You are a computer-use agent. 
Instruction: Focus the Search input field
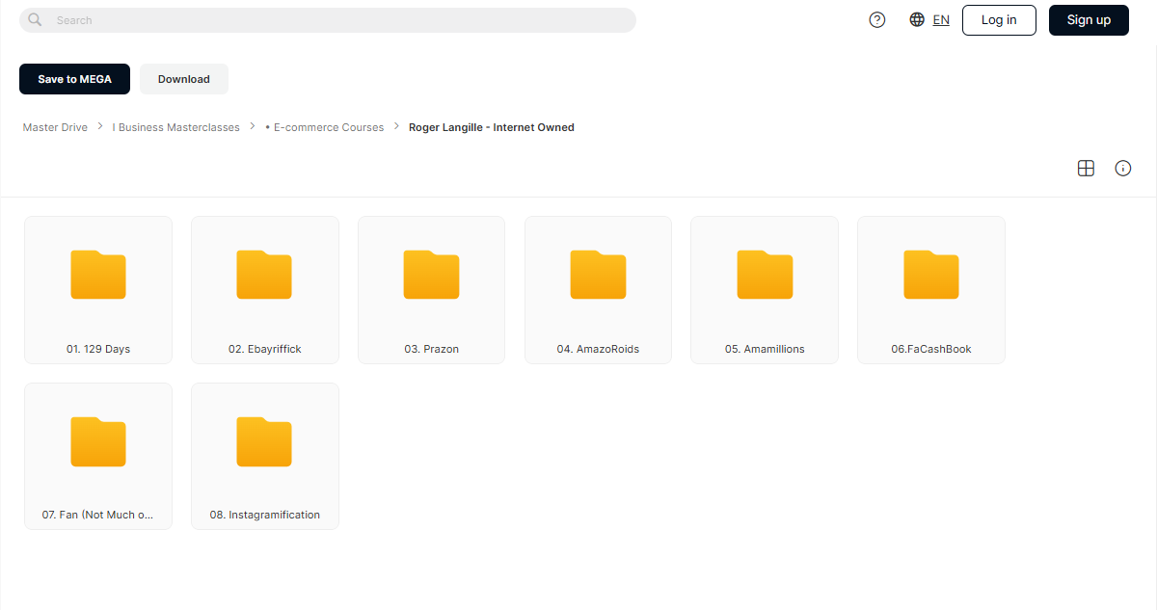[328, 20]
